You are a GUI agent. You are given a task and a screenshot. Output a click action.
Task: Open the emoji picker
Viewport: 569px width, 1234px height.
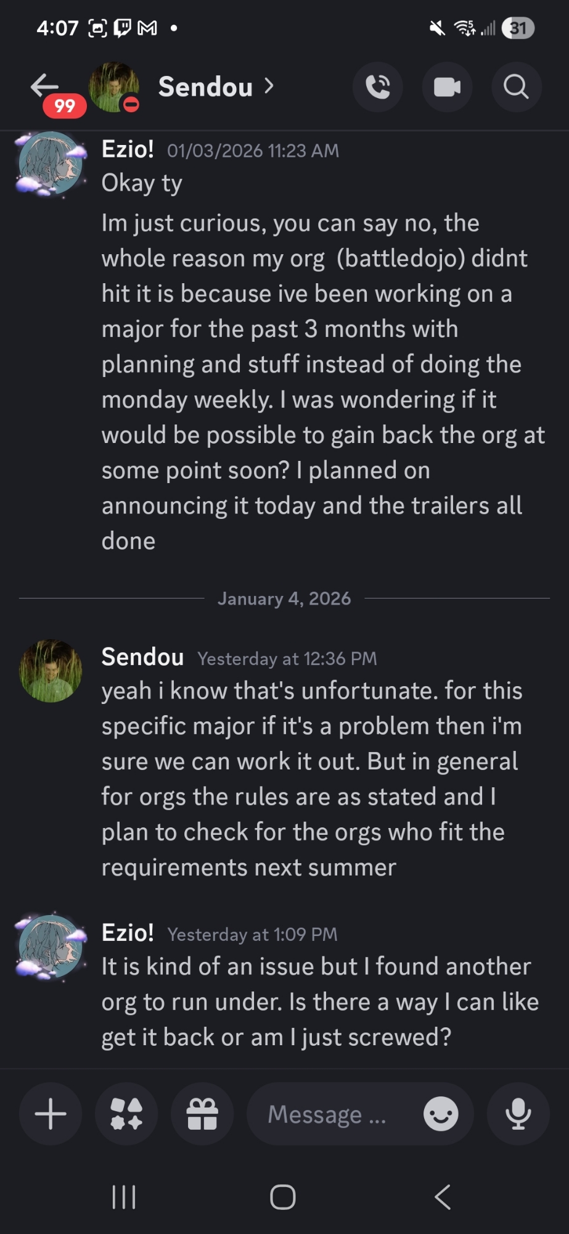pyautogui.click(x=441, y=1114)
